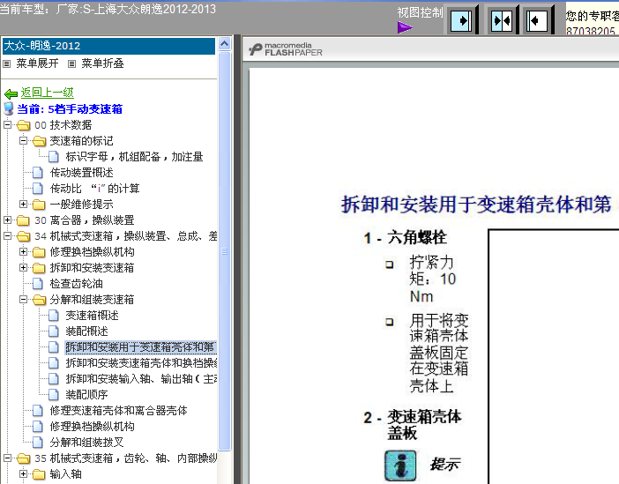619x484 pixels.
Task: Click 菜单折叠 to collapse menus
Action: pos(102,63)
